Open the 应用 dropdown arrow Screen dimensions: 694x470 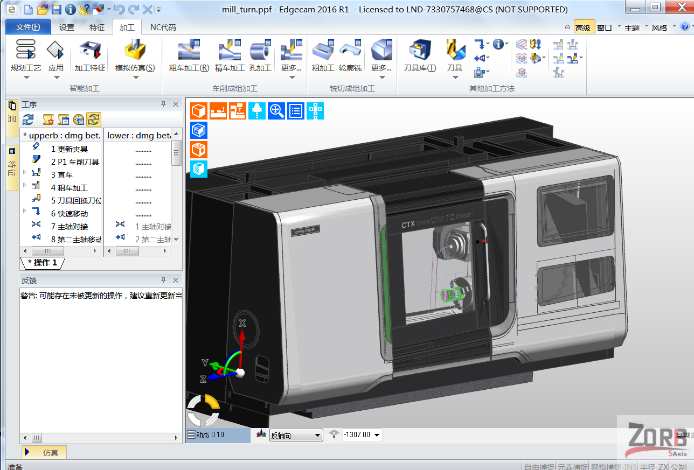coord(56,78)
